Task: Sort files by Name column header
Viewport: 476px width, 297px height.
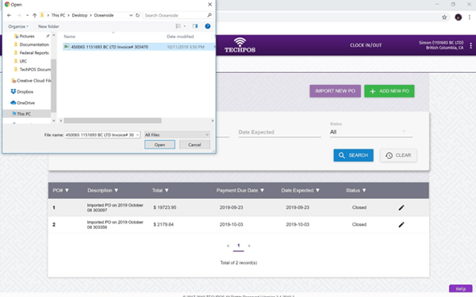Action: [70, 36]
